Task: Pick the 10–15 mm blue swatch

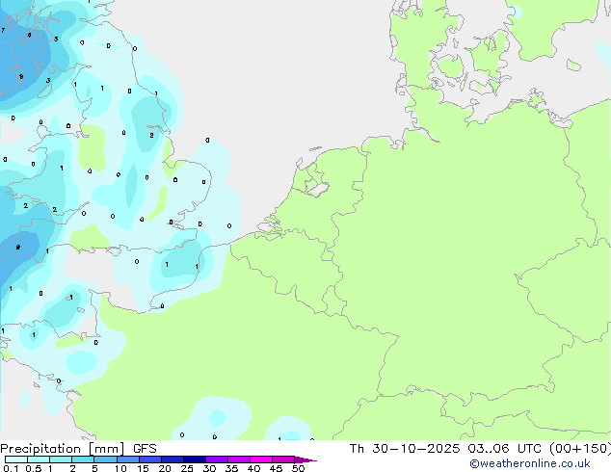Action: [x=127, y=459]
